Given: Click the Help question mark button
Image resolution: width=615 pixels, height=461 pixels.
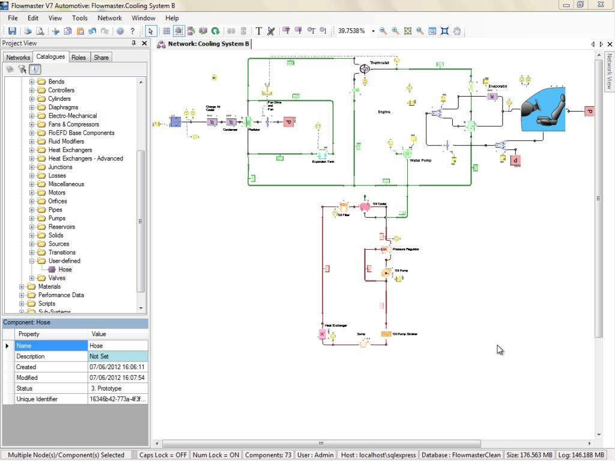Looking at the screenshot, I should tap(132, 31).
